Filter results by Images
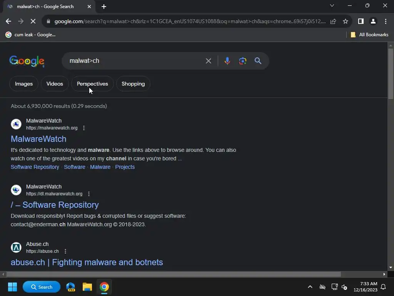Screen dimensions: 394x296 24,84
